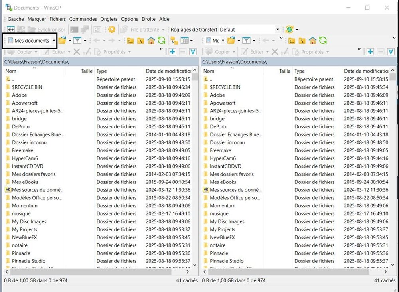This screenshot has width=399, height=292.
Task: Go to root directory in left panel
Action: coord(140,41)
